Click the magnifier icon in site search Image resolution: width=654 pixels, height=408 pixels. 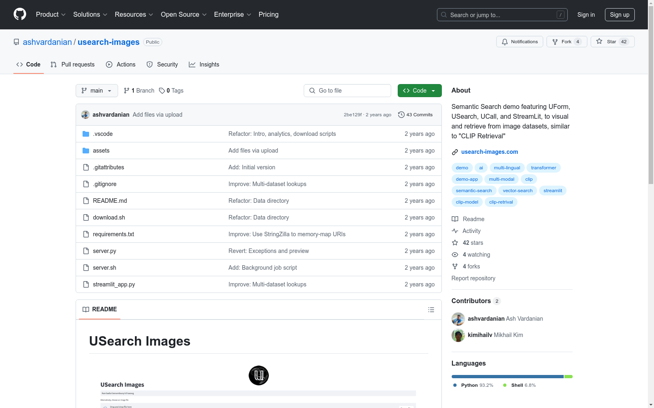point(444,15)
